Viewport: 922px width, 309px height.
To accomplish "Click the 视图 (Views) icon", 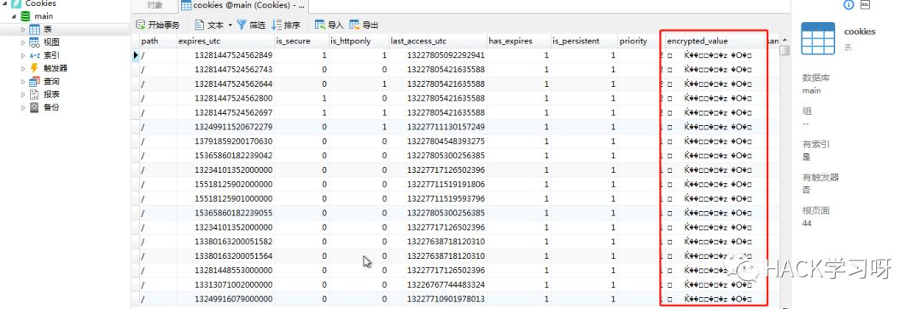I will [35, 43].
